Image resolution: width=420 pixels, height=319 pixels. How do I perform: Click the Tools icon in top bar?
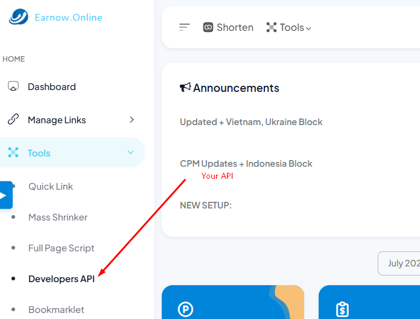point(272,27)
